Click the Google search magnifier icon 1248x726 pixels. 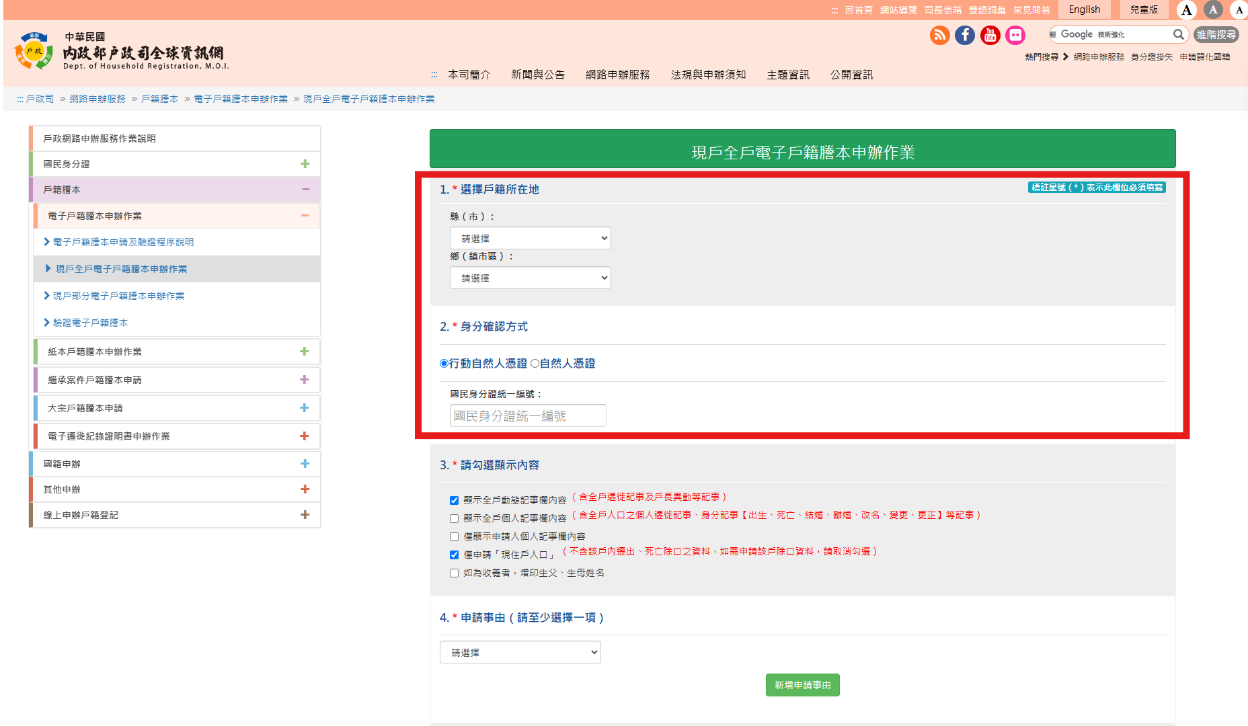click(1178, 34)
